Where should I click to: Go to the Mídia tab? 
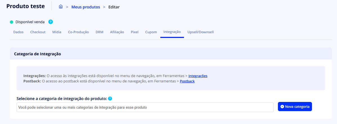[57, 32]
